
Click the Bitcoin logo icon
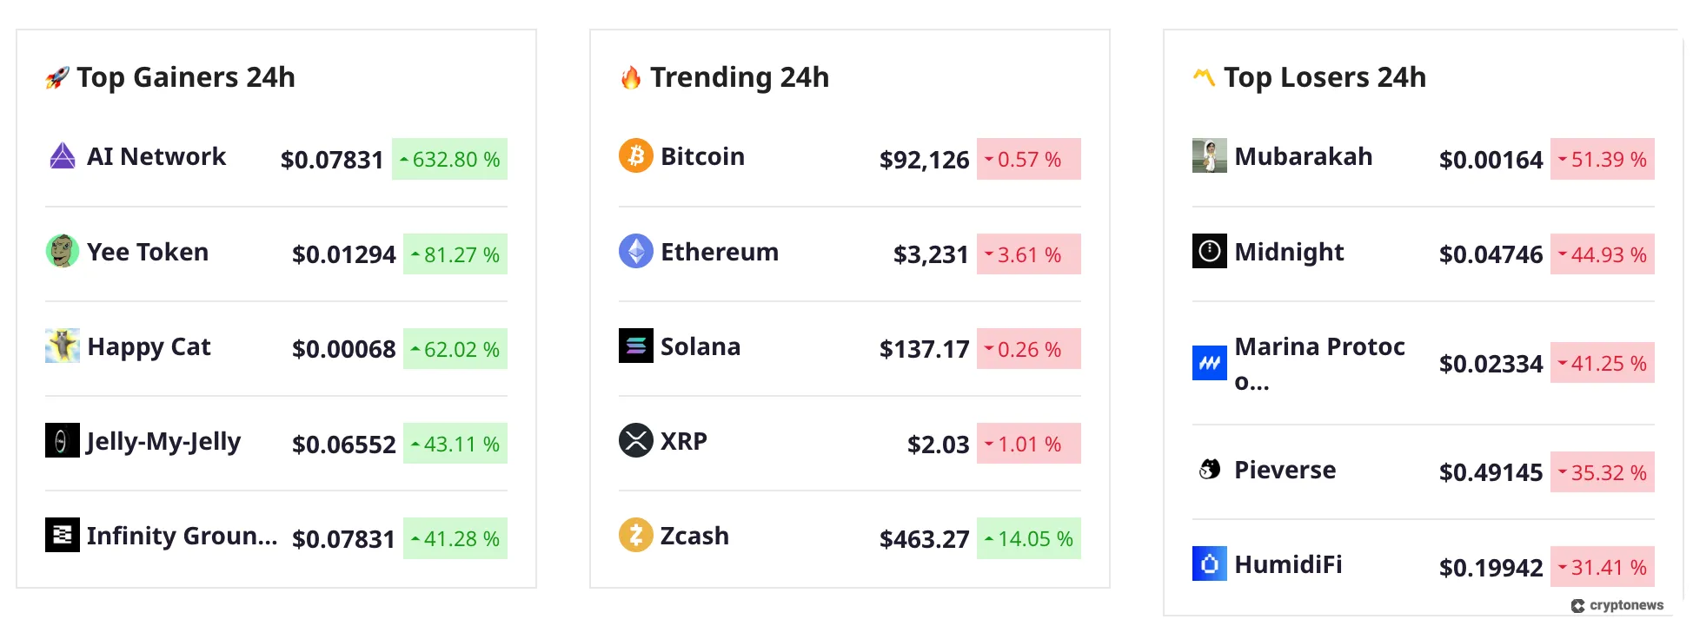[x=637, y=157]
